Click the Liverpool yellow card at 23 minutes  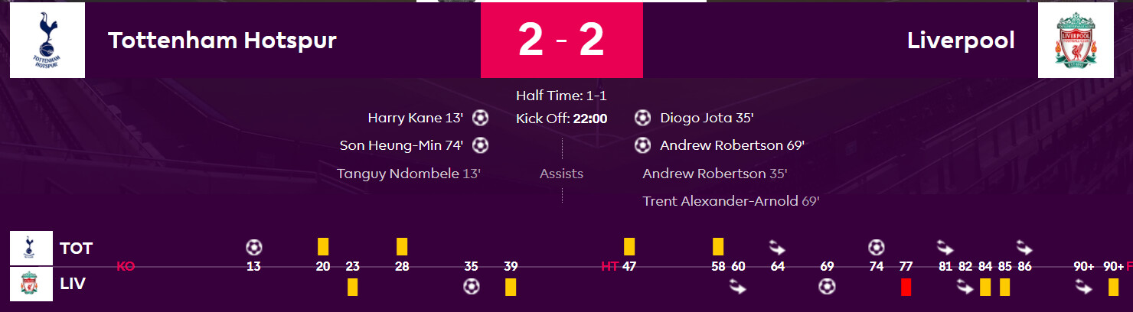point(352,287)
